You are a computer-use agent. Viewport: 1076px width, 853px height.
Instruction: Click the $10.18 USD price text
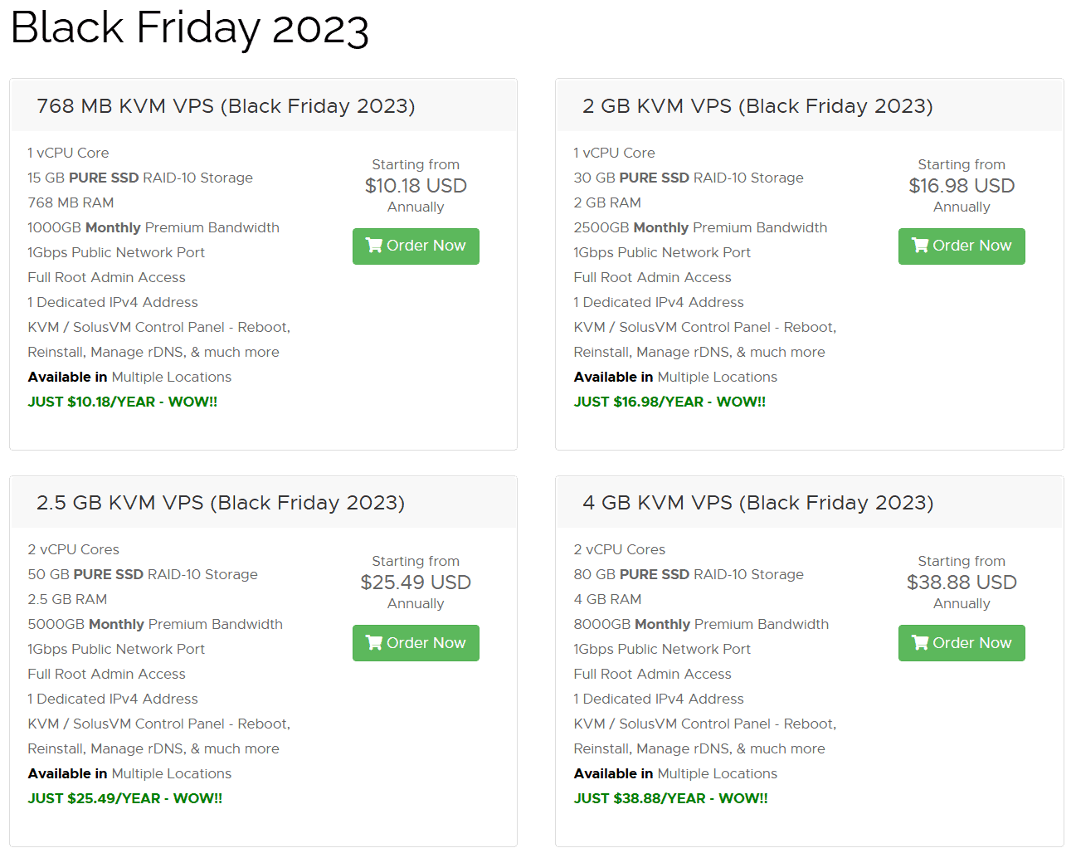(416, 186)
